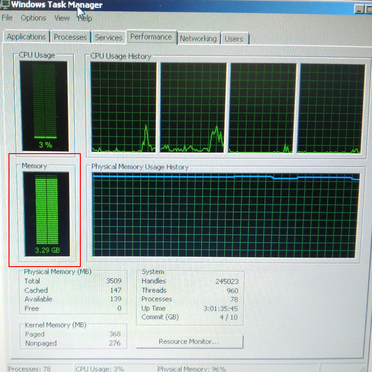Viewport: 372px width, 372px height.
Task: Select the first CPU Usage History graph
Action: pyautogui.click(x=123, y=108)
